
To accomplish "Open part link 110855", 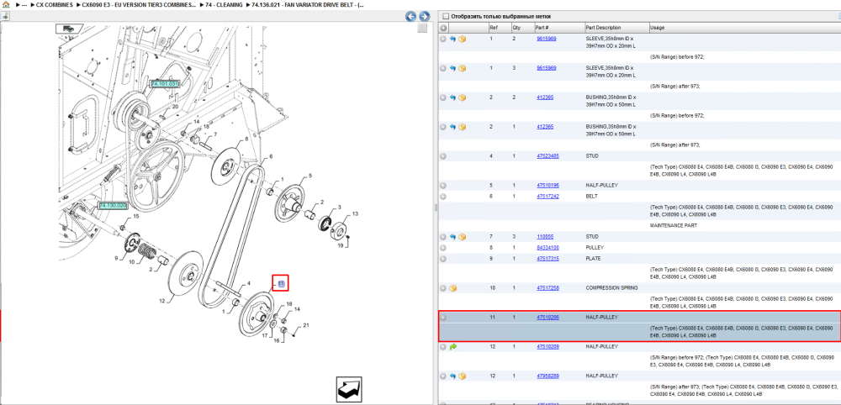I will 545,237.
